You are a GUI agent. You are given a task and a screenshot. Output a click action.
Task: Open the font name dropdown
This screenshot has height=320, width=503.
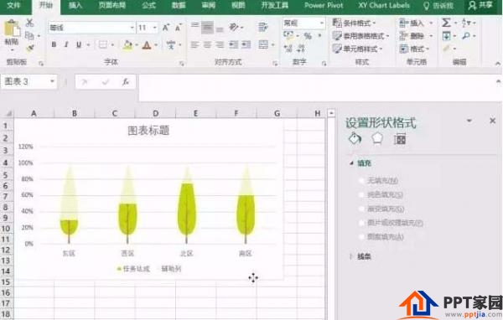(132, 28)
